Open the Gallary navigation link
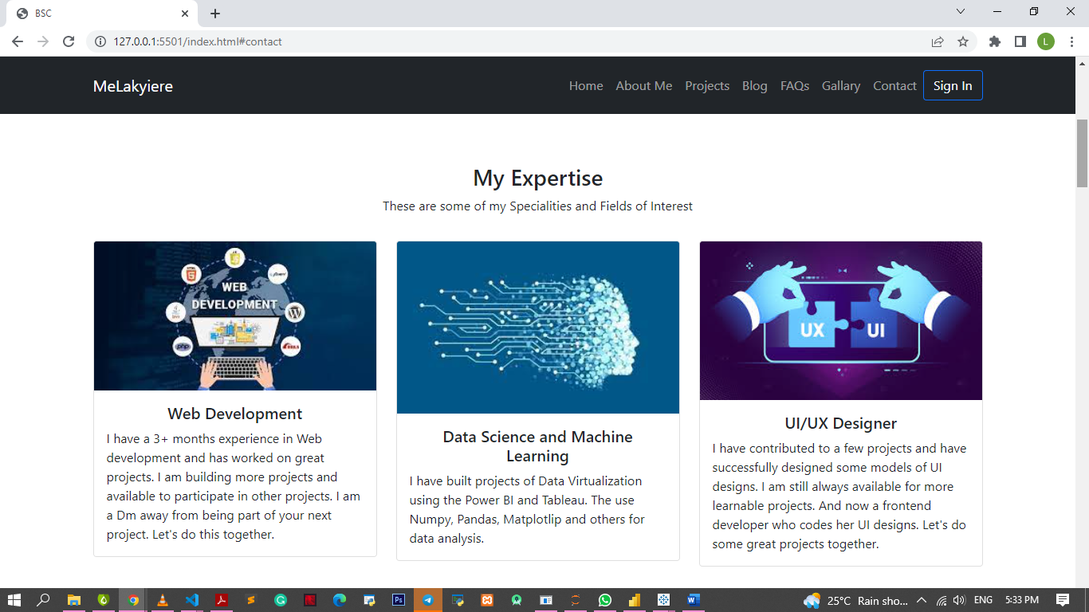Screen dimensions: 1089x612 coord(840,85)
